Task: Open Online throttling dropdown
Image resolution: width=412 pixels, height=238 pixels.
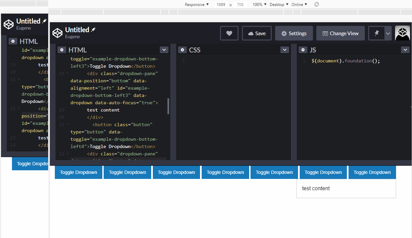Action: click(x=299, y=4)
